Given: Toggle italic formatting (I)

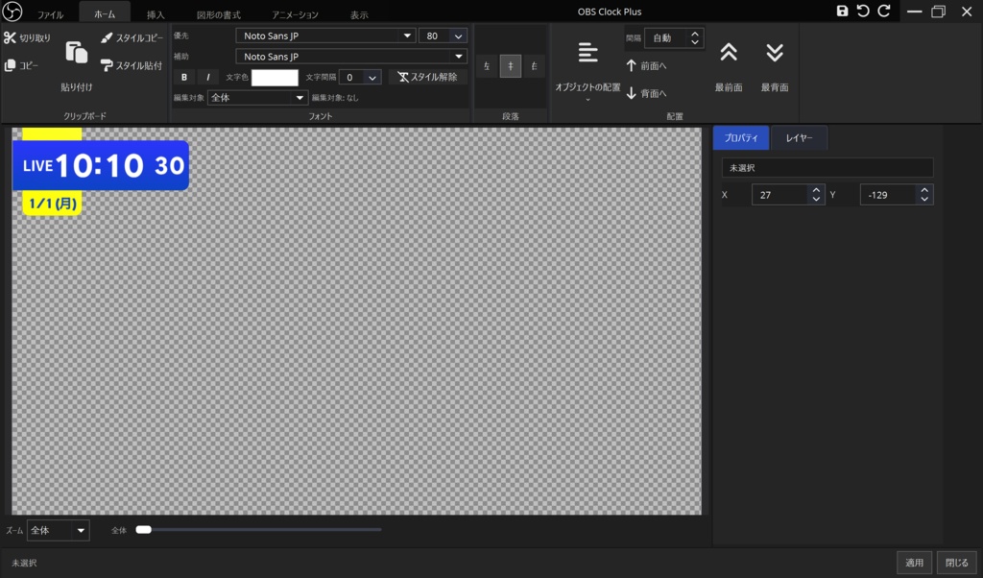Looking at the screenshot, I should coord(208,77).
